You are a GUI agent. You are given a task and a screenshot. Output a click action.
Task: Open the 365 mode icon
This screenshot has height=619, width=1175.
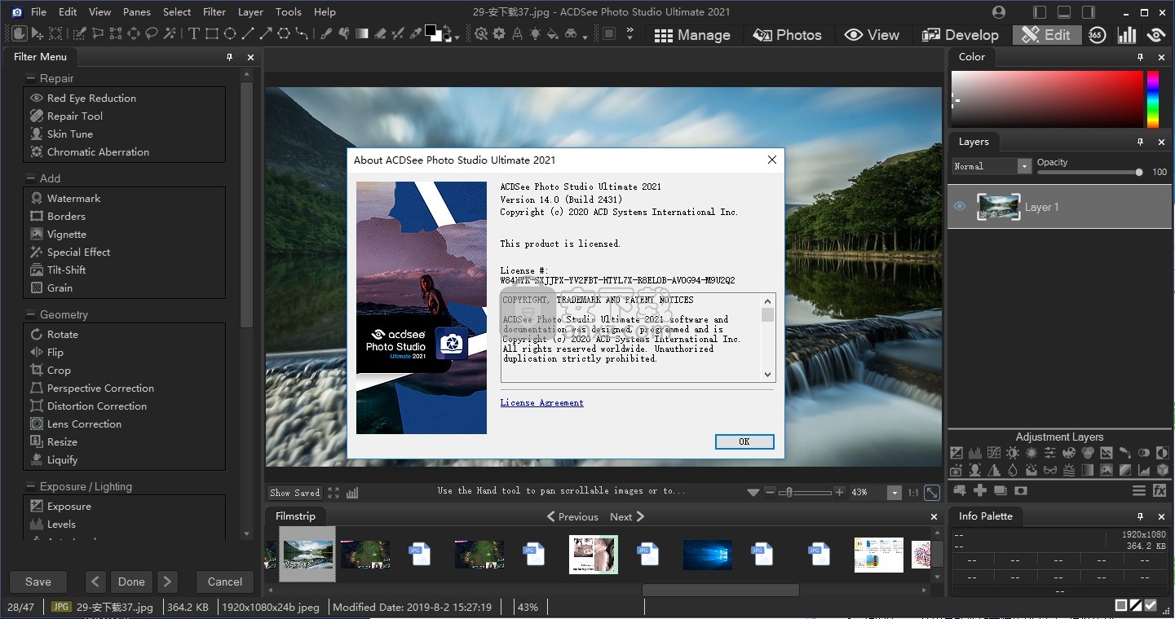(x=1097, y=34)
